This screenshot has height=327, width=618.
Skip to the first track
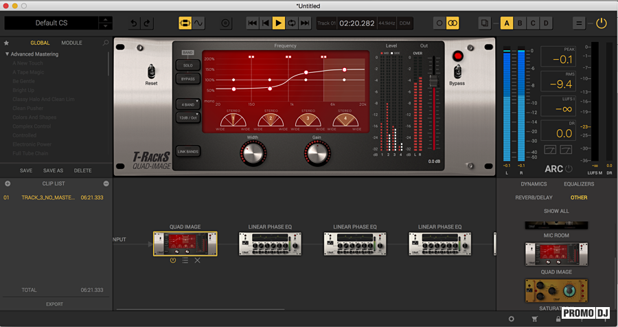coord(252,23)
